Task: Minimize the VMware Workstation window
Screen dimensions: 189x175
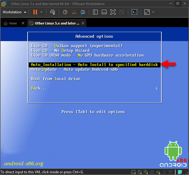Action: pos(171,4)
